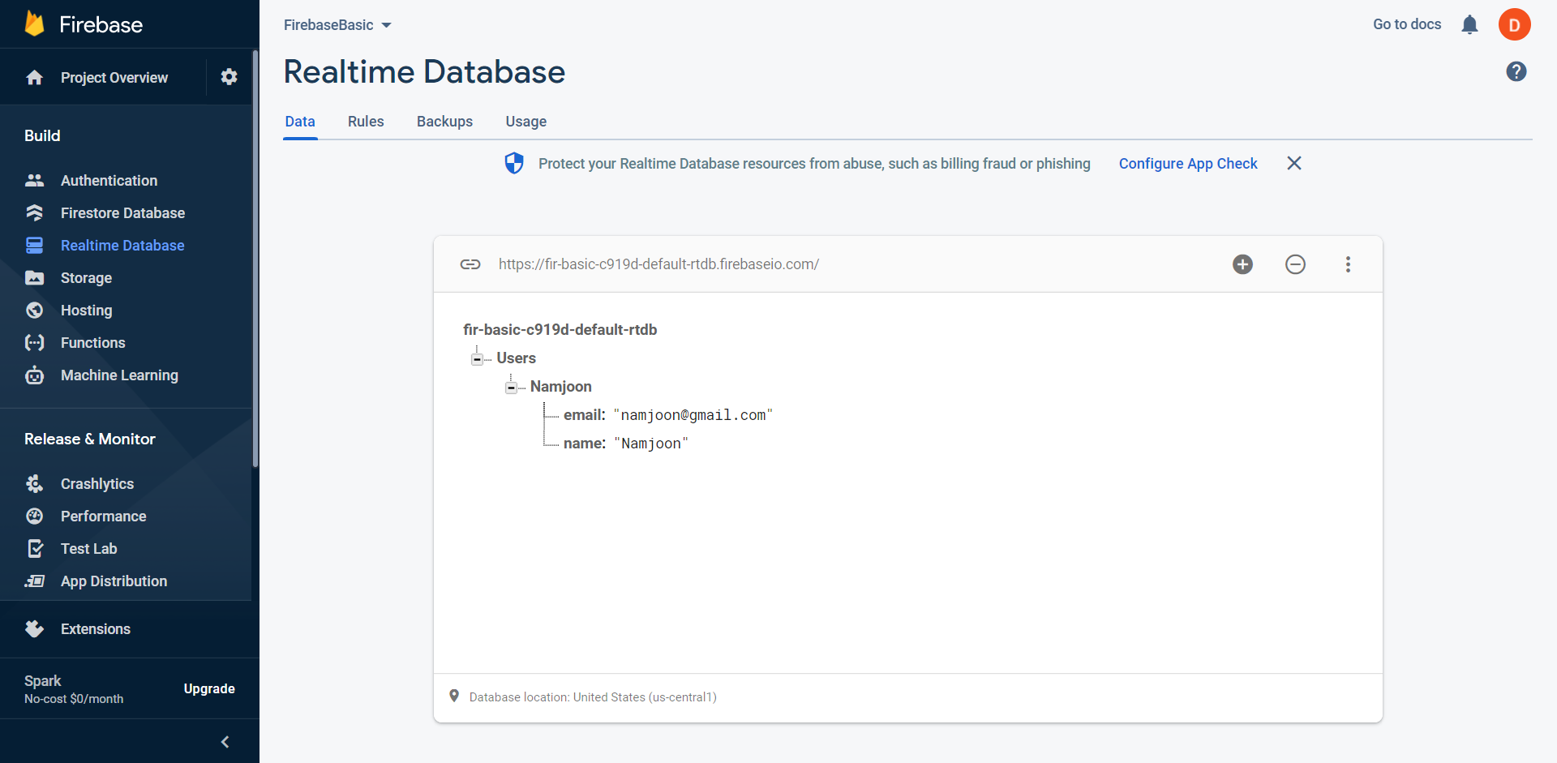
Task: Click the Upgrade button
Action: pyautogui.click(x=208, y=688)
